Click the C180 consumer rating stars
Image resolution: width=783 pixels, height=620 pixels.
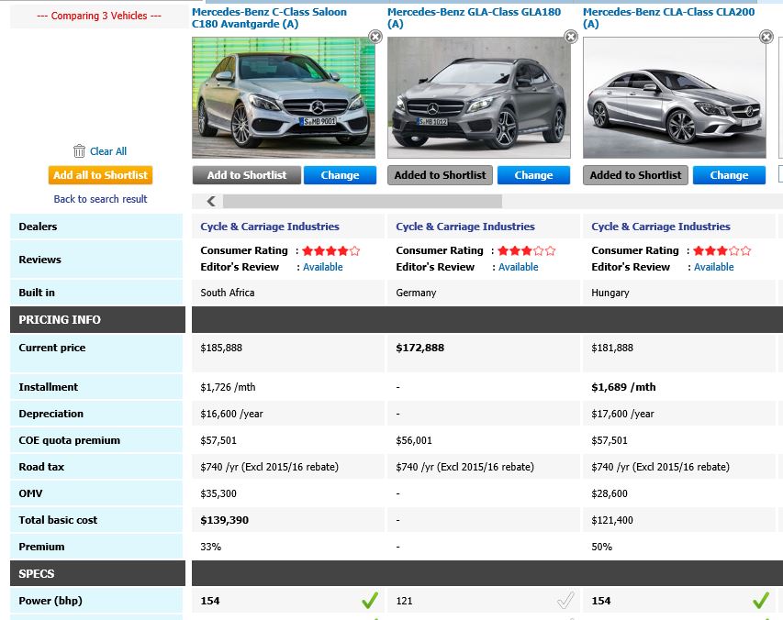pos(331,251)
